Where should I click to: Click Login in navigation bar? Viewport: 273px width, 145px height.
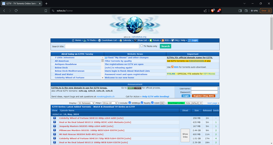pos(193,40)
